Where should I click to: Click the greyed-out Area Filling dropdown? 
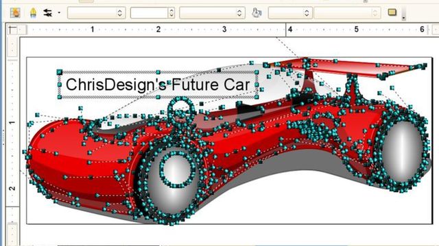click(x=347, y=13)
